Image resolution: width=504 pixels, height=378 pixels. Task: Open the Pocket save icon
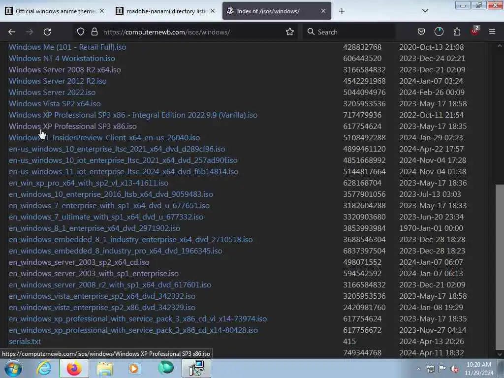click(421, 32)
